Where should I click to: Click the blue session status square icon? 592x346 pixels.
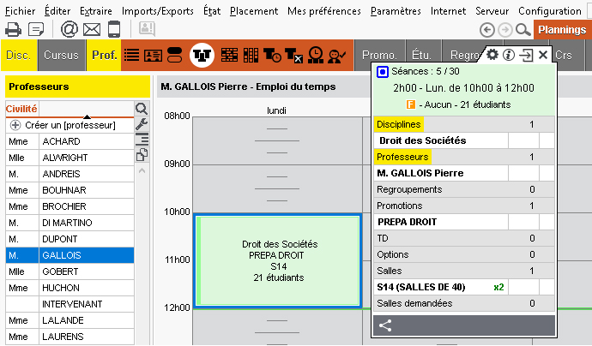383,72
